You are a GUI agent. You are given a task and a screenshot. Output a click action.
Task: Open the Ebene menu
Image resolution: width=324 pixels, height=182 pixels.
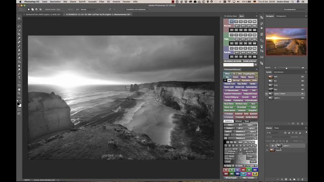tap(73, 2)
